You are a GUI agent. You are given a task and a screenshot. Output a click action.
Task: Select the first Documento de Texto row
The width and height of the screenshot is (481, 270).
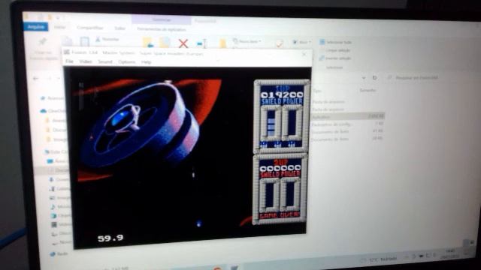348,131
